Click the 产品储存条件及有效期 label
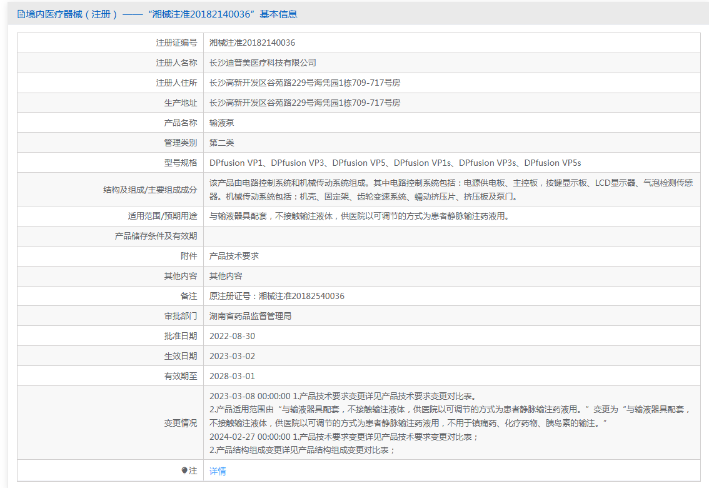Screen dimensions: 709x488 (156, 236)
